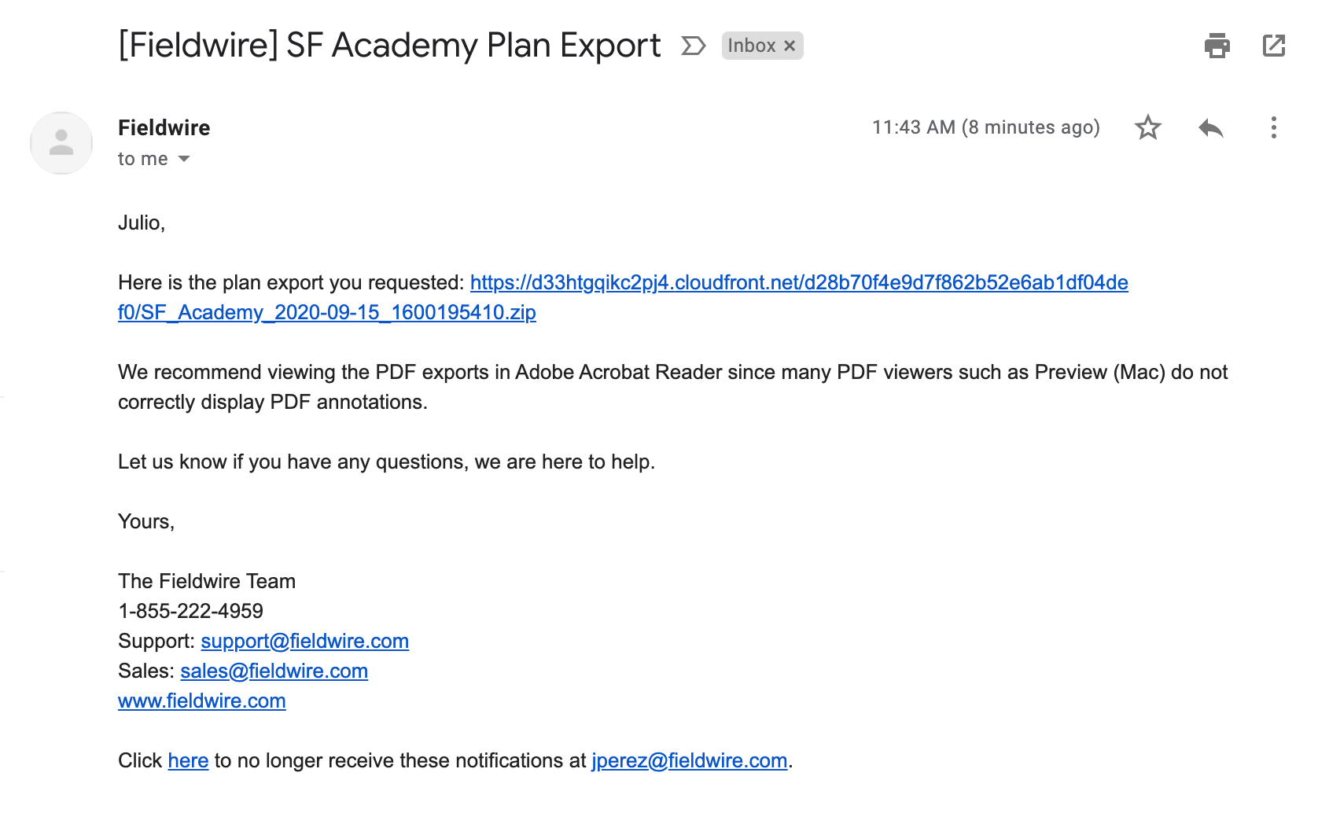Screen dimensions: 1318x824
Task: Email support@fieldwire.com link
Action: point(304,641)
